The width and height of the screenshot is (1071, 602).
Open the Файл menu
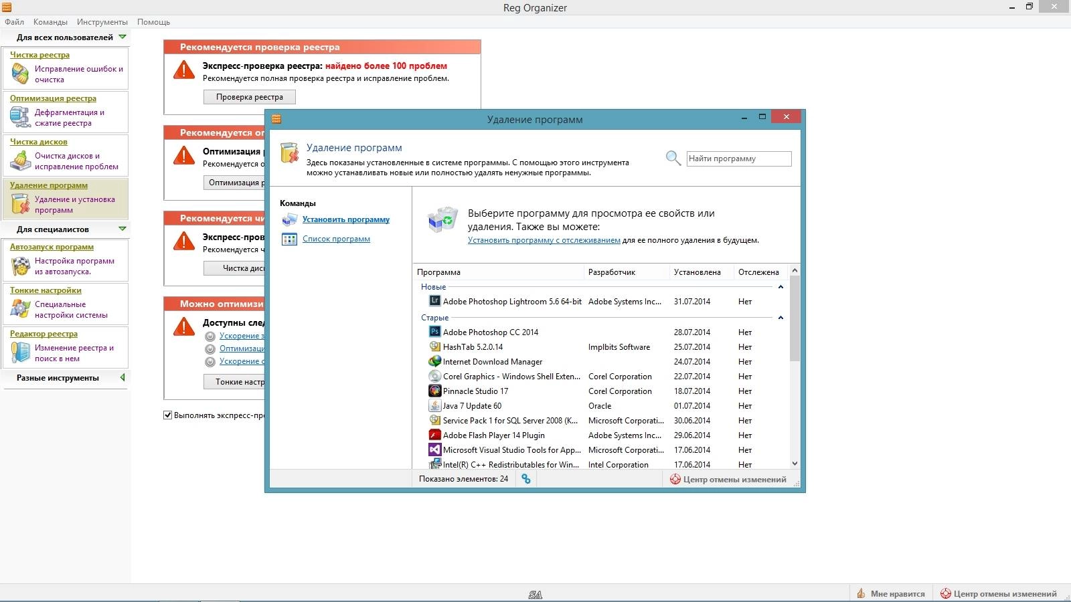point(14,22)
